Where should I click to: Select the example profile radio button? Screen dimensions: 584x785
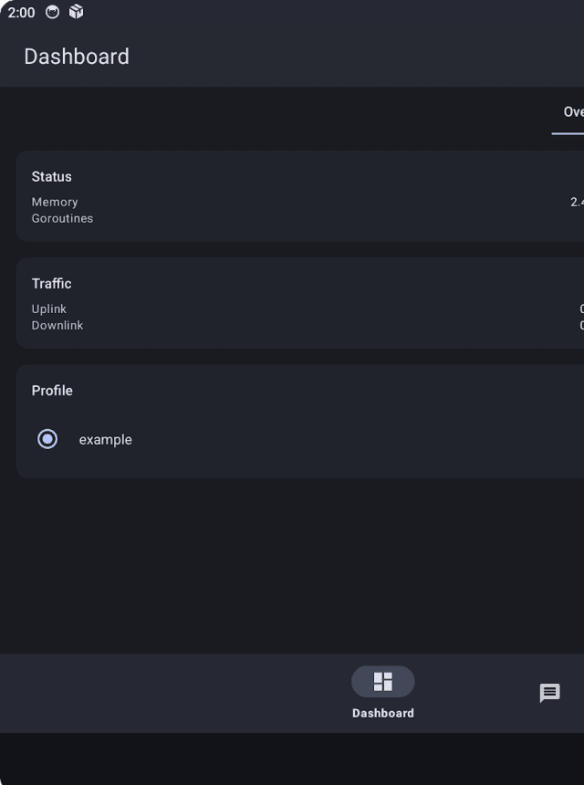(47, 439)
